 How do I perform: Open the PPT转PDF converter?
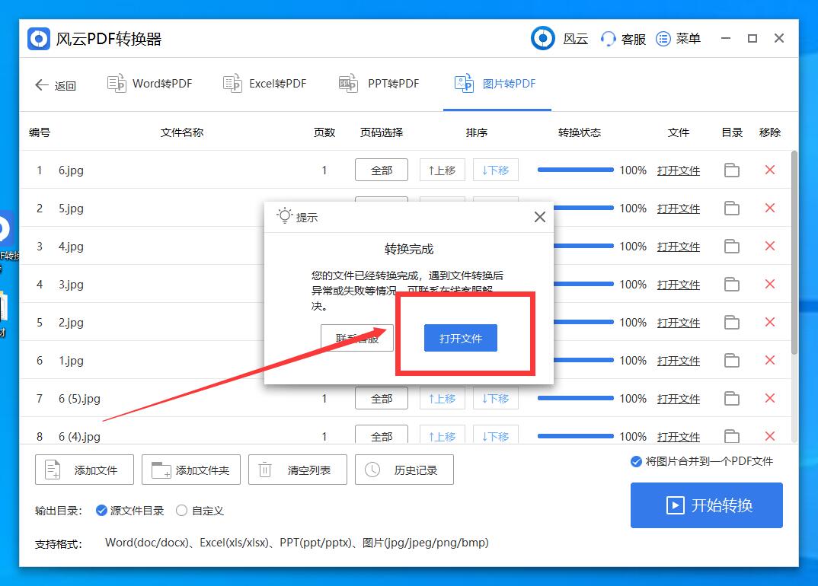pyautogui.click(x=348, y=84)
